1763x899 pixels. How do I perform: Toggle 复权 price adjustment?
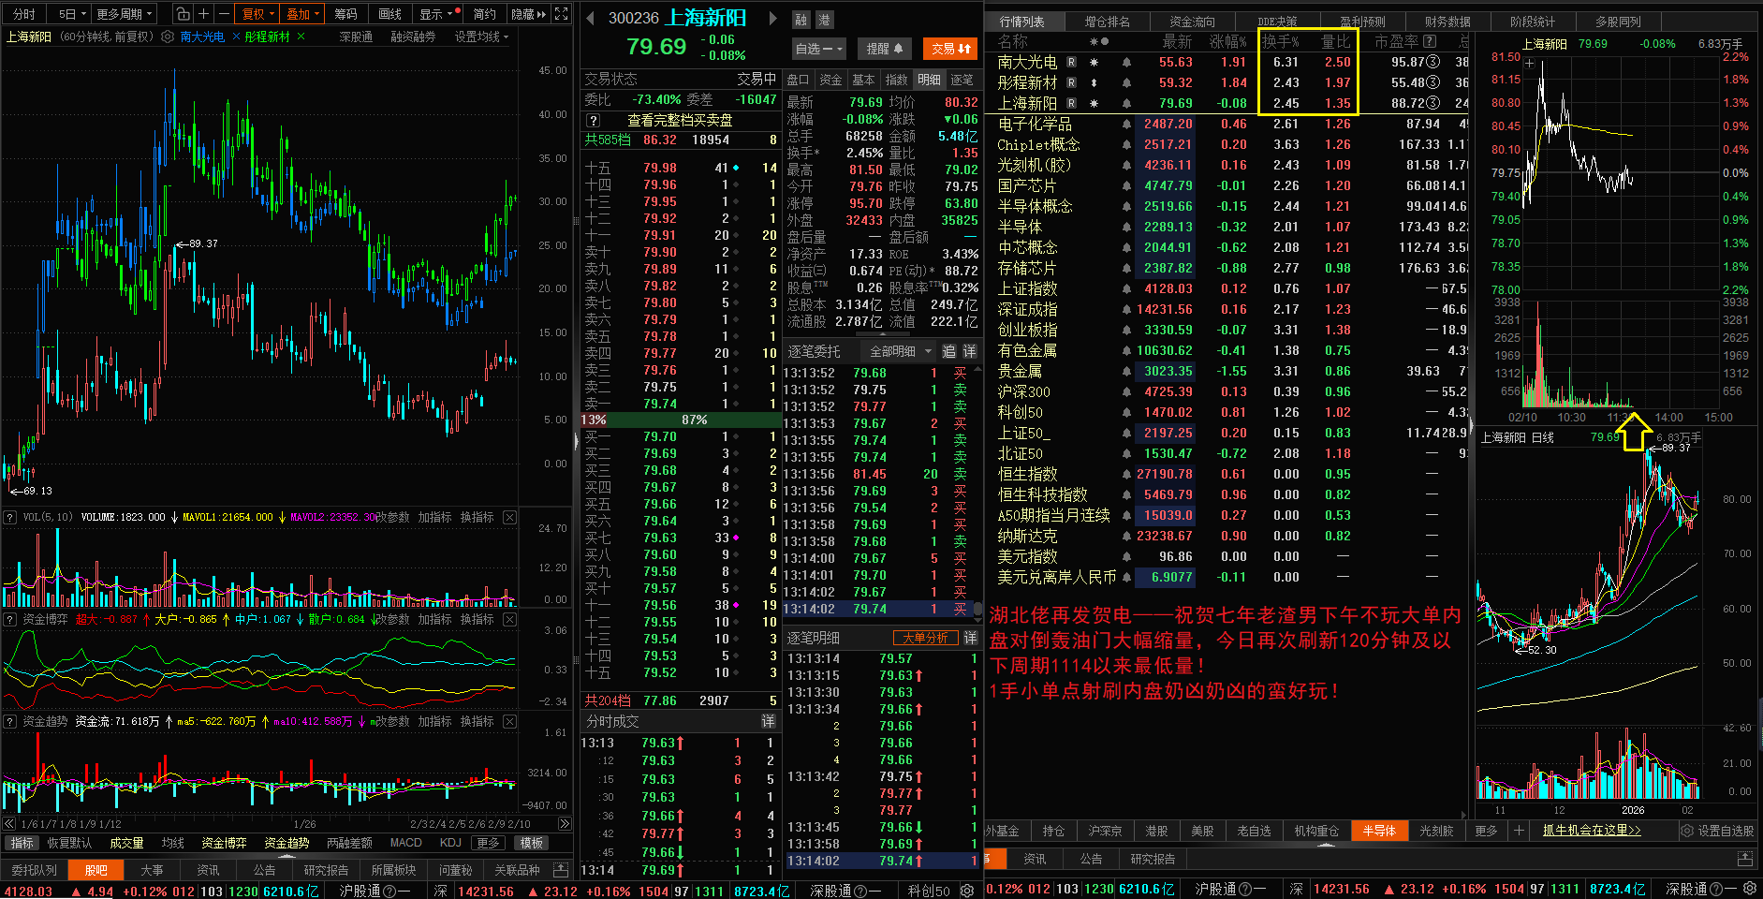coord(257,14)
